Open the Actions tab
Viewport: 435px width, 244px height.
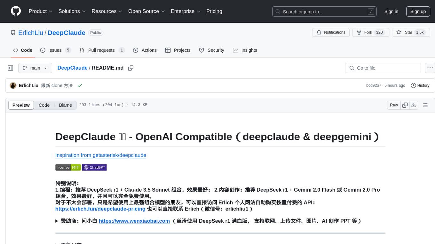tap(145, 50)
